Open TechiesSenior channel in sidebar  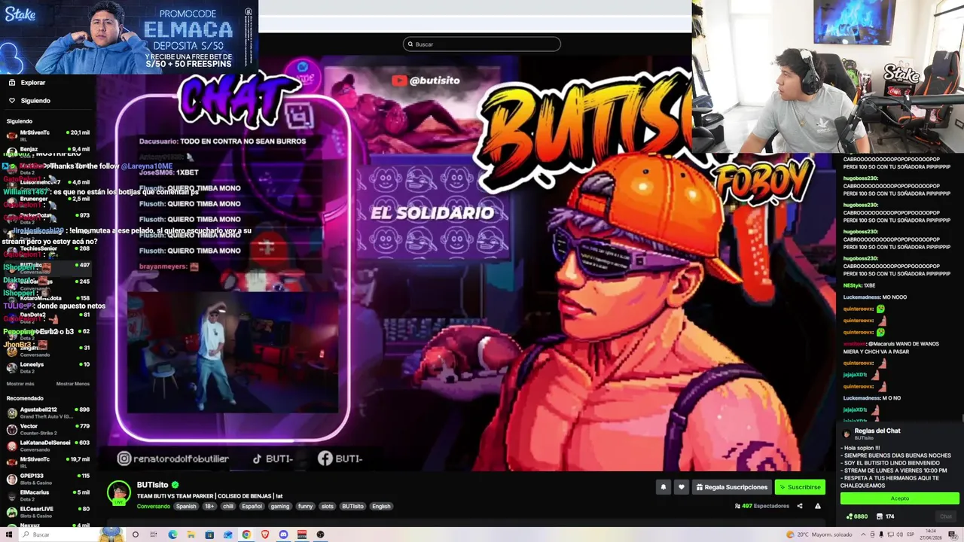(48, 250)
